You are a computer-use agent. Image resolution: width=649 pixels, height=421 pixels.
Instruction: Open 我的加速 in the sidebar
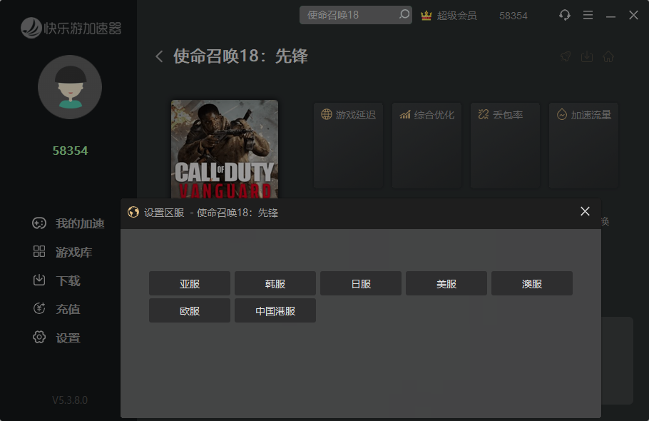click(x=69, y=223)
